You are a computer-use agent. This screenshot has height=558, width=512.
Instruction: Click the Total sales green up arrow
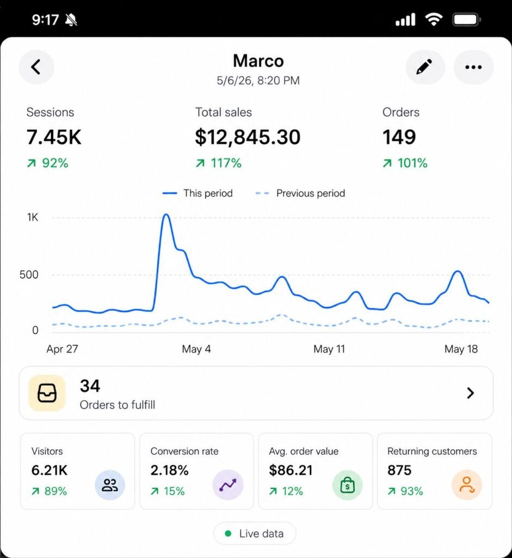click(200, 163)
